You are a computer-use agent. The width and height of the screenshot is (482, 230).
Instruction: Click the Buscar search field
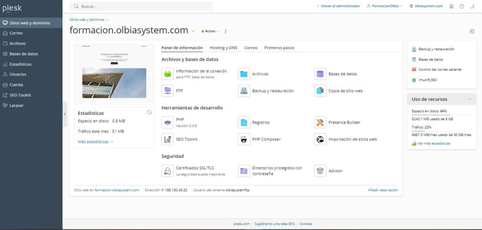click(141, 6)
